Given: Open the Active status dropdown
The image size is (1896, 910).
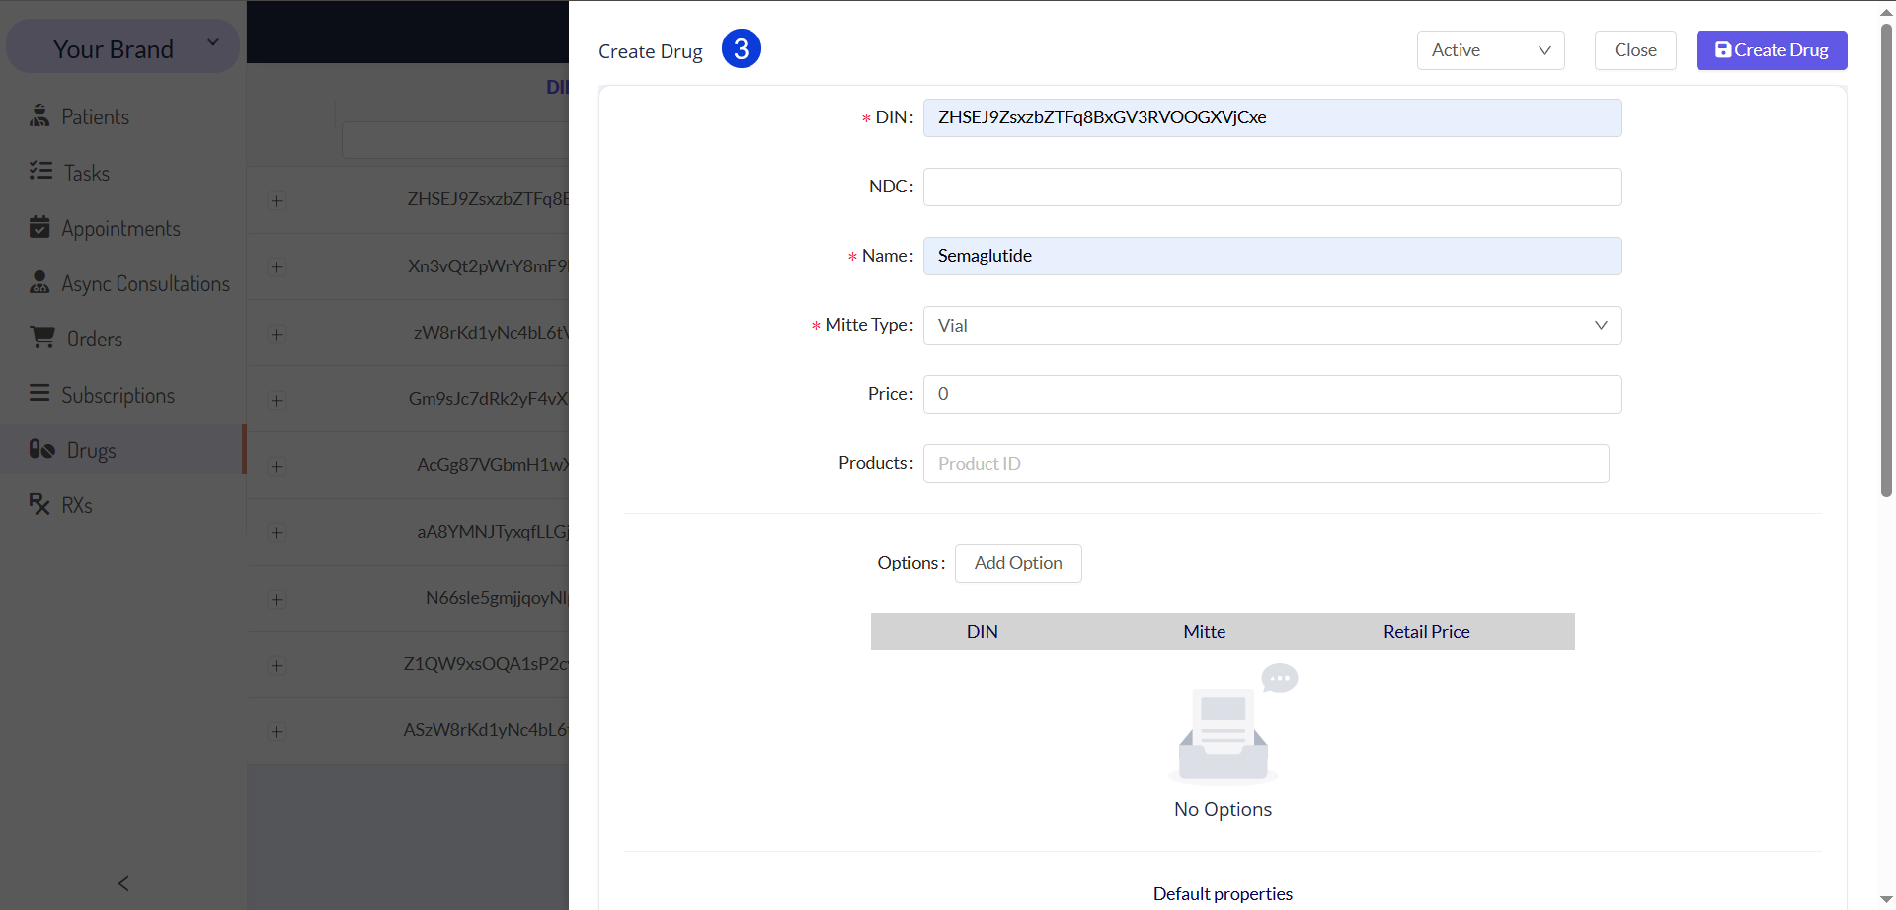Looking at the screenshot, I should (x=1490, y=50).
